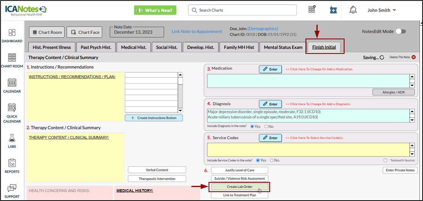Click Link Note to Appointment link

197,32
